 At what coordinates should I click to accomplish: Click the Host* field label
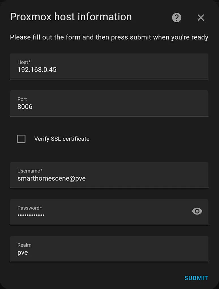point(24,62)
